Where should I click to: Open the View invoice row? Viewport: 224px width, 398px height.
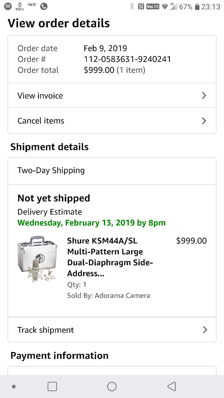(112, 95)
